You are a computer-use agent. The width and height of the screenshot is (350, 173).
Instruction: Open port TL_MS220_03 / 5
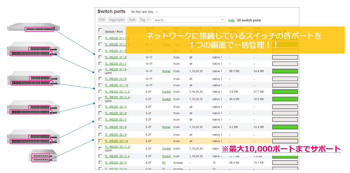click(115, 163)
